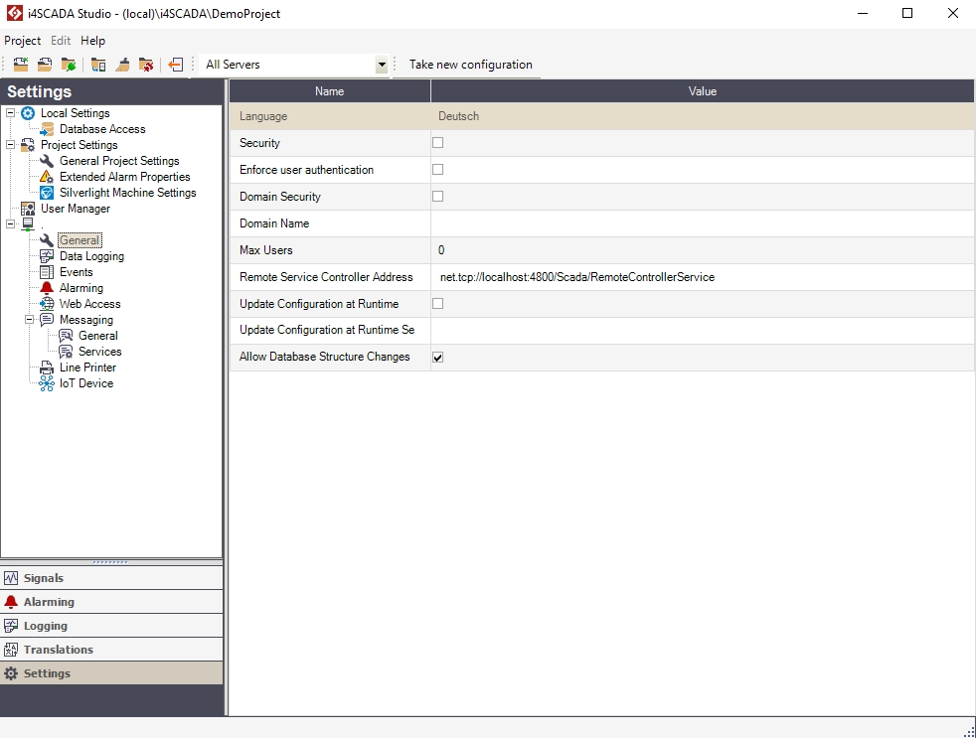This screenshot has width=976, height=738.
Task: Click Take new configuration button
Action: pyautogui.click(x=470, y=65)
